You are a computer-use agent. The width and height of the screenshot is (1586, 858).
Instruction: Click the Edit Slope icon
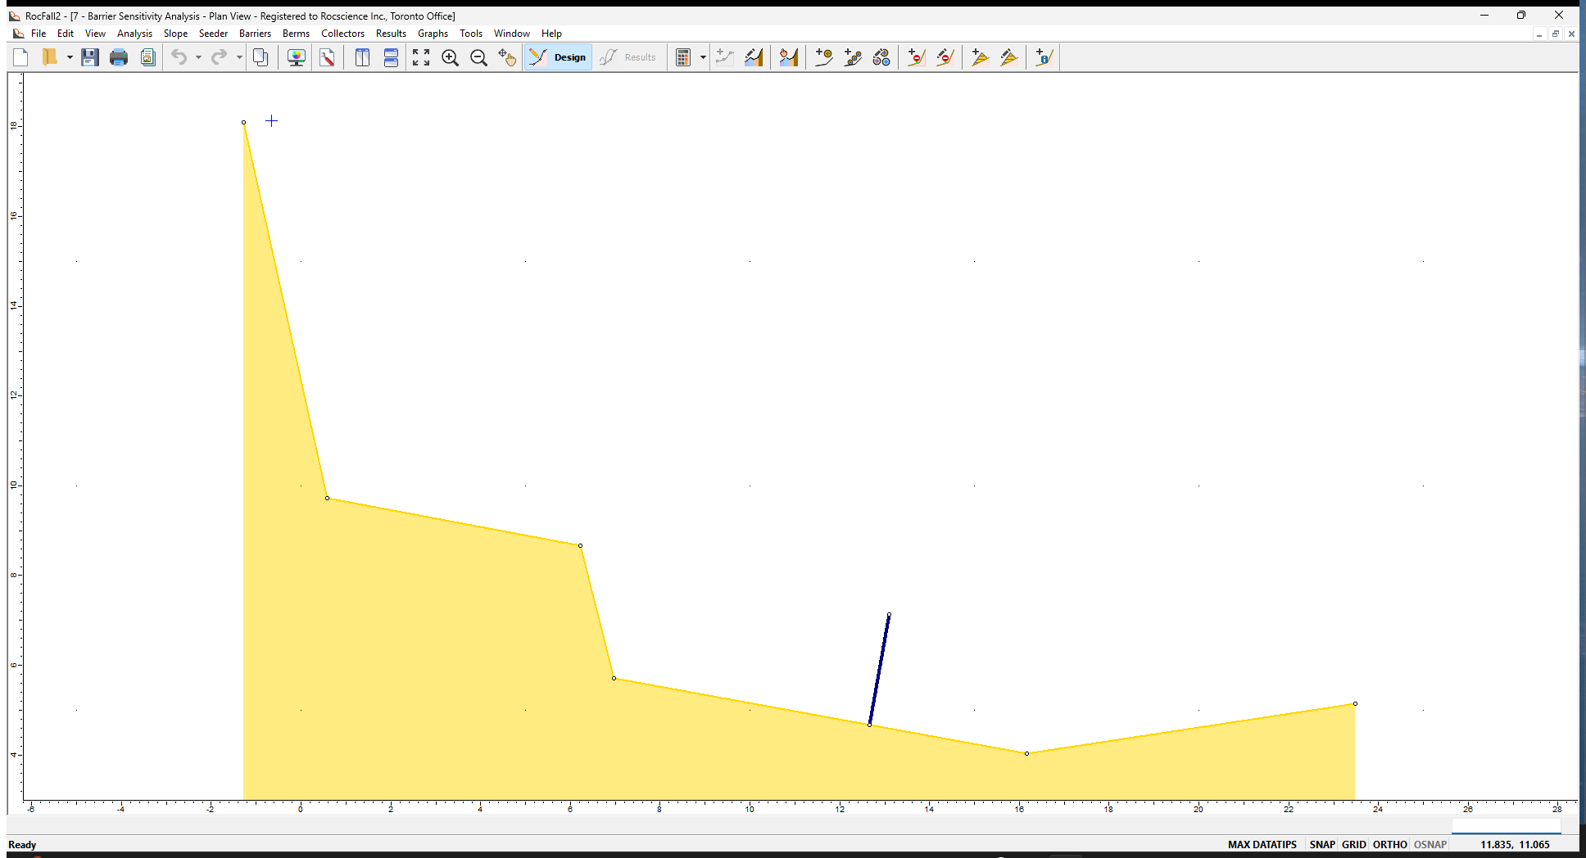(754, 57)
